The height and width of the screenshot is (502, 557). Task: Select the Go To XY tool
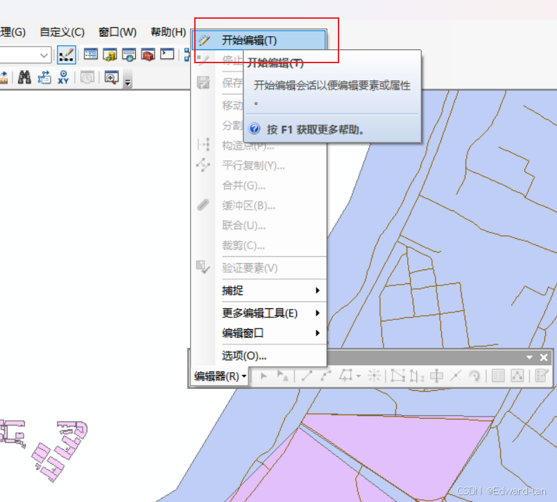pyautogui.click(x=64, y=78)
